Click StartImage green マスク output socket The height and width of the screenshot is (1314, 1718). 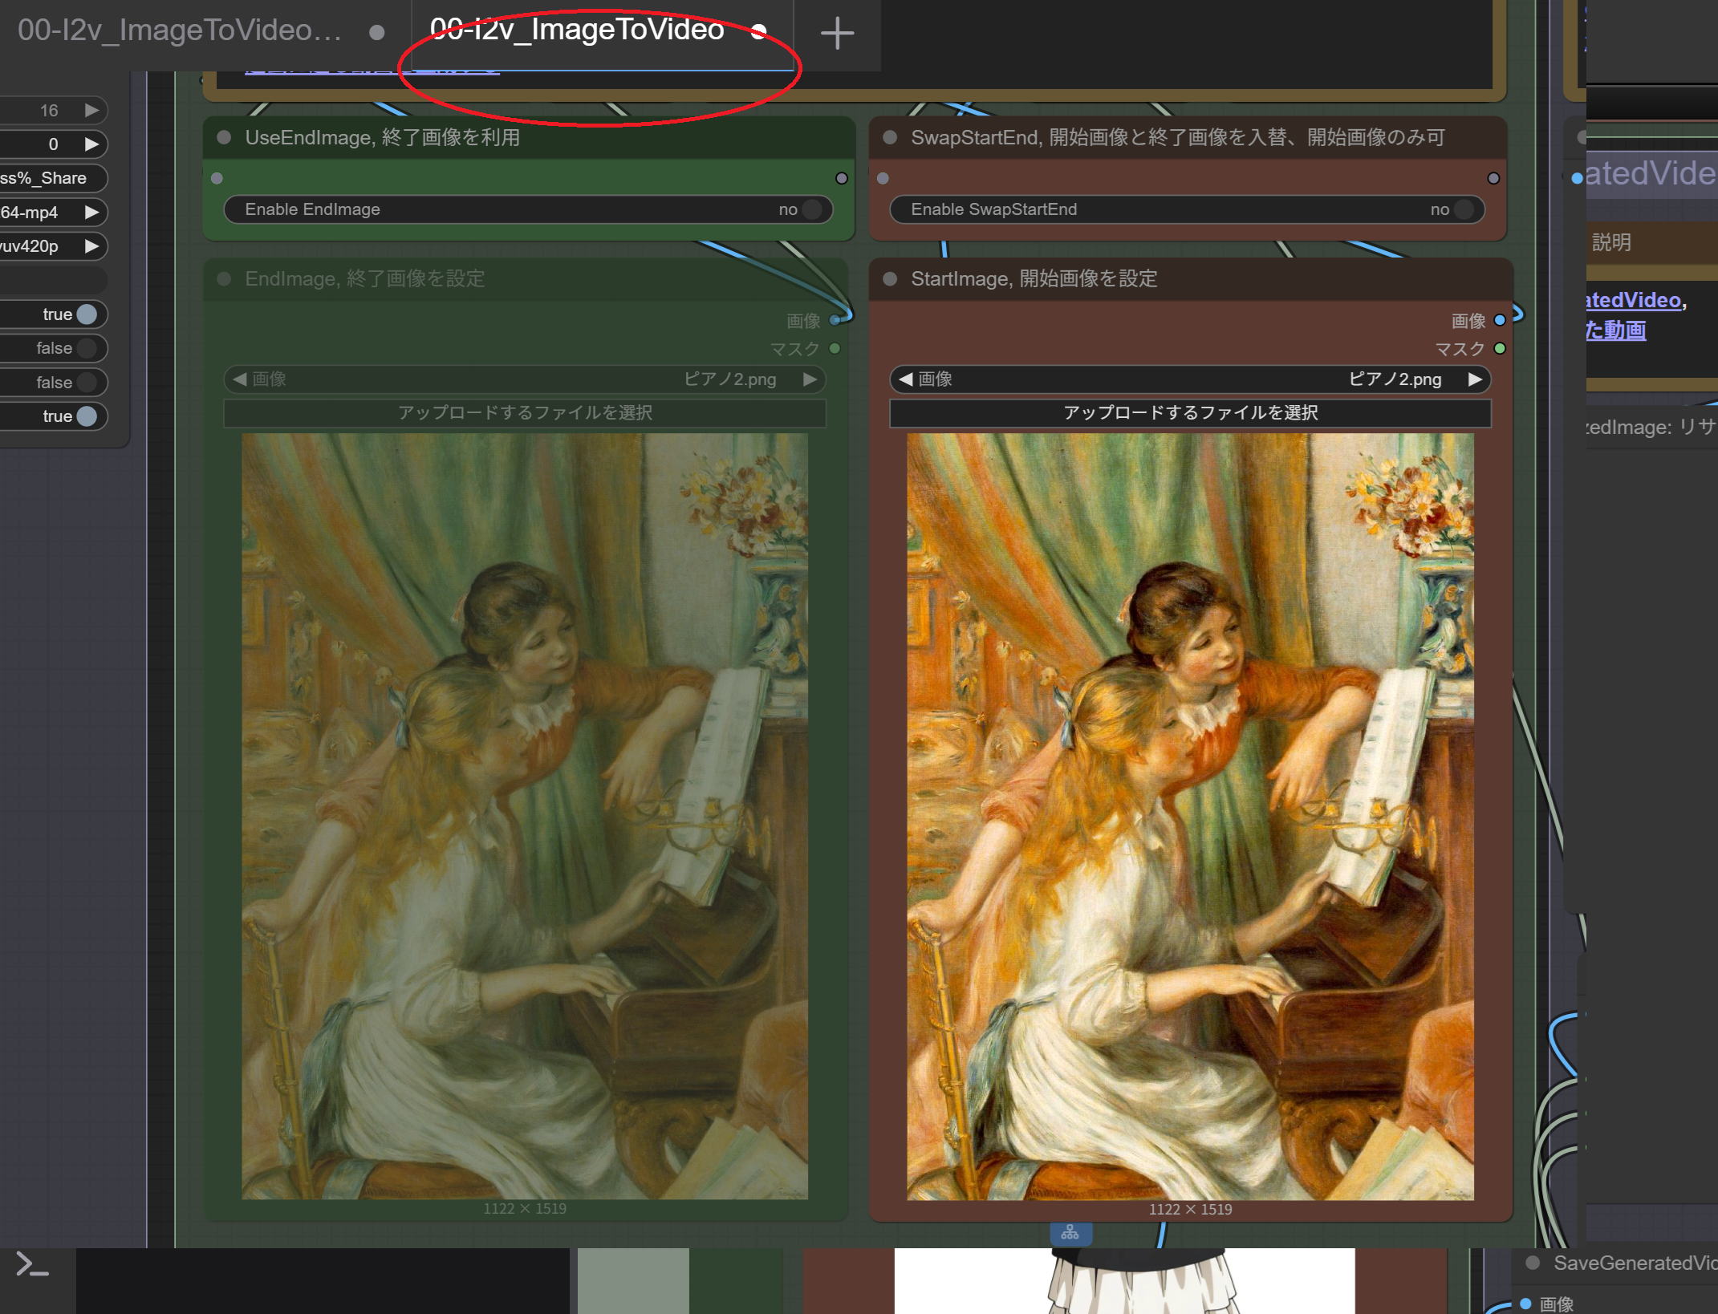point(1499,348)
